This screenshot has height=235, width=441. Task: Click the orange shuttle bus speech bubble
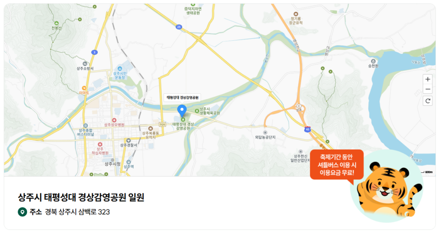tap(337, 165)
